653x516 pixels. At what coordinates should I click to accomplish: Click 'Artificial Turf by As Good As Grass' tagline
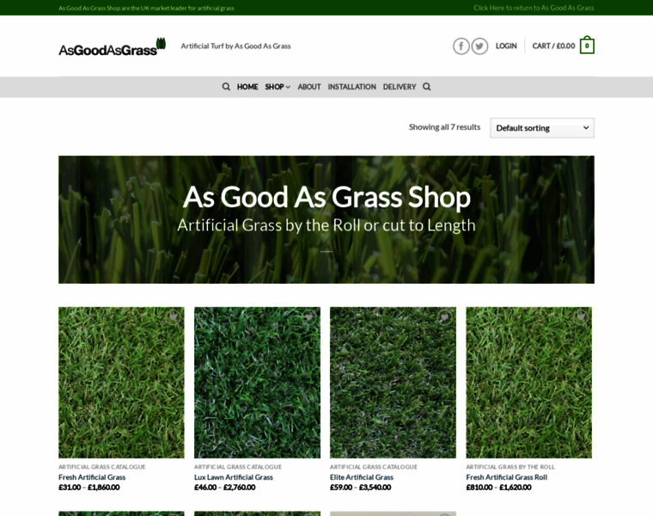235,46
